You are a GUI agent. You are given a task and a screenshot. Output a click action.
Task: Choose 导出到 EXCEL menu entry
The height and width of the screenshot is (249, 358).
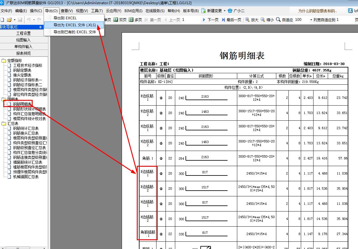(74, 18)
